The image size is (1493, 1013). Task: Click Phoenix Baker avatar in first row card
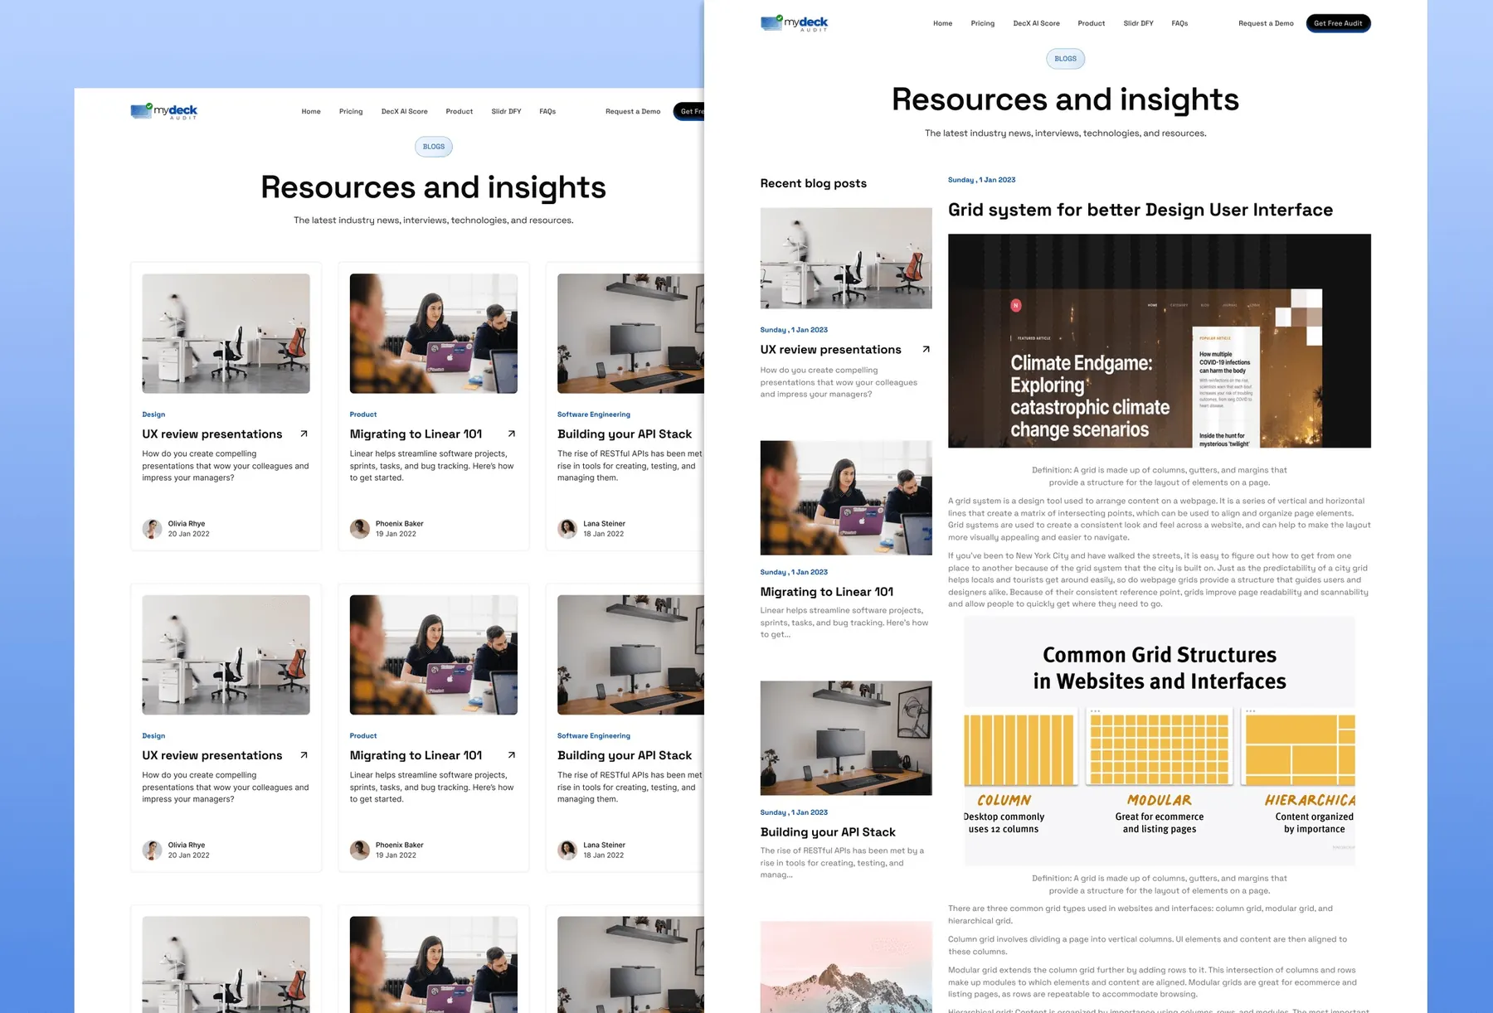(x=360, y=529)
